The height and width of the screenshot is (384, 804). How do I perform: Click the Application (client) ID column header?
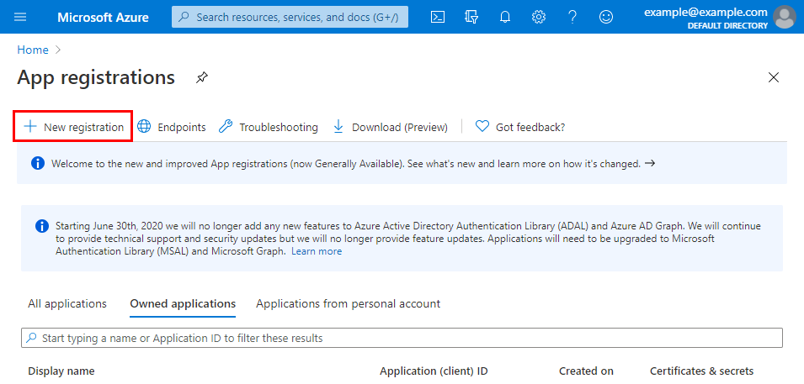434,371
